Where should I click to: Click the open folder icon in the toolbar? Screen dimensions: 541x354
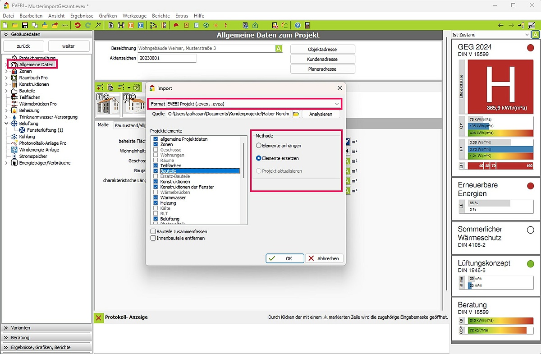coord(15,25)
